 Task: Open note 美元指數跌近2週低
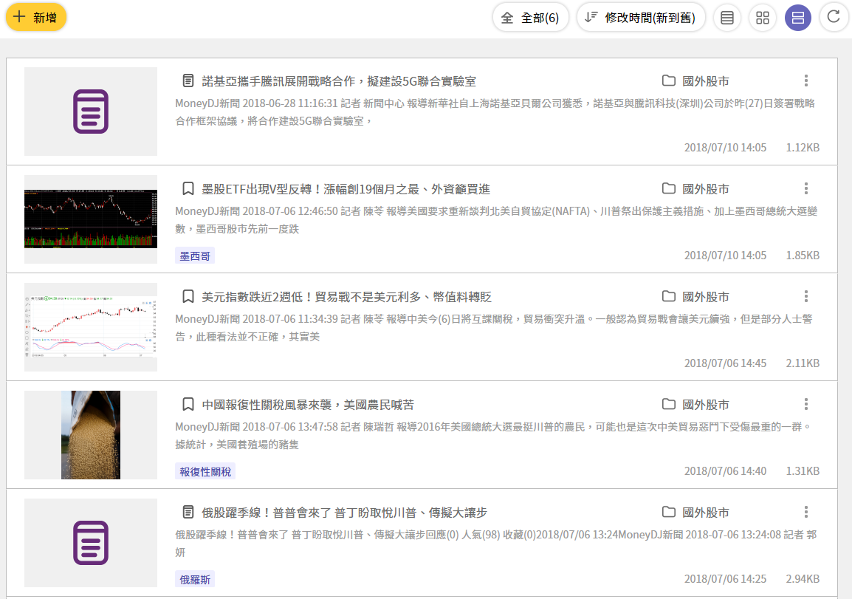[x=346, y=296]
